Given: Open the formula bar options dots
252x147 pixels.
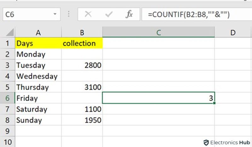Looking at the screenshot, I should pyautogui.click(x=69, y=14).
